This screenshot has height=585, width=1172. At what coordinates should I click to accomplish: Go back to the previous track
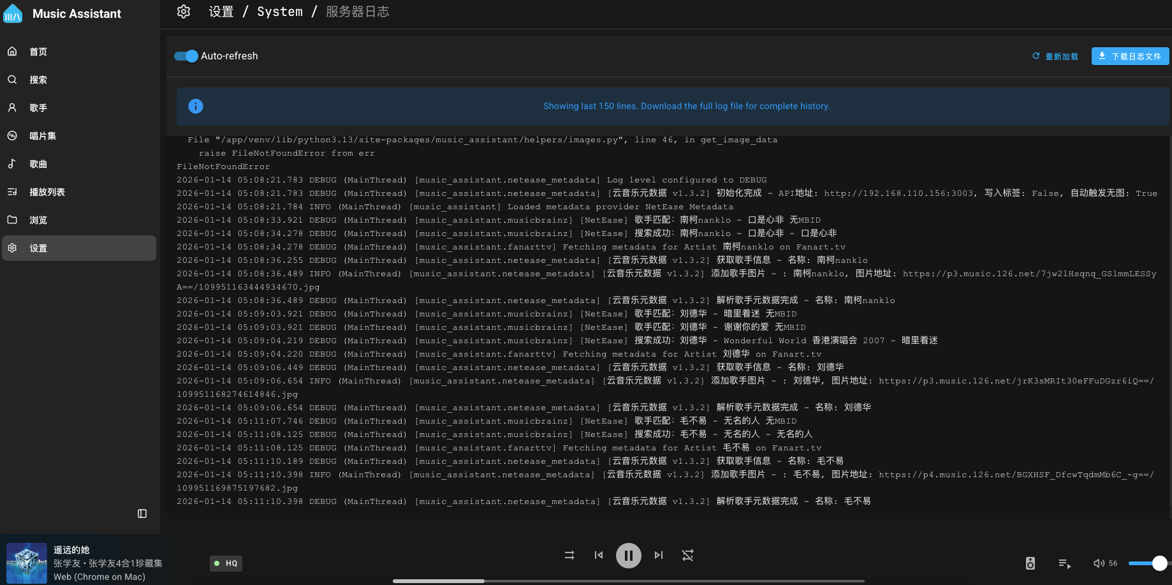[x=598, y=556]
